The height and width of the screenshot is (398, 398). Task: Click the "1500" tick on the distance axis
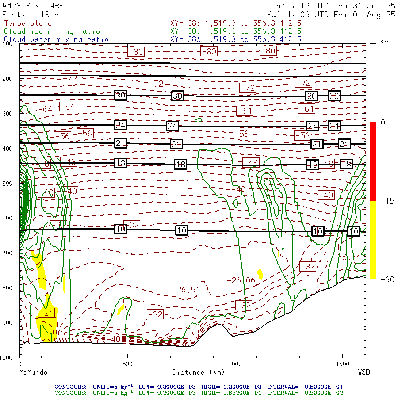coord(343,364)
